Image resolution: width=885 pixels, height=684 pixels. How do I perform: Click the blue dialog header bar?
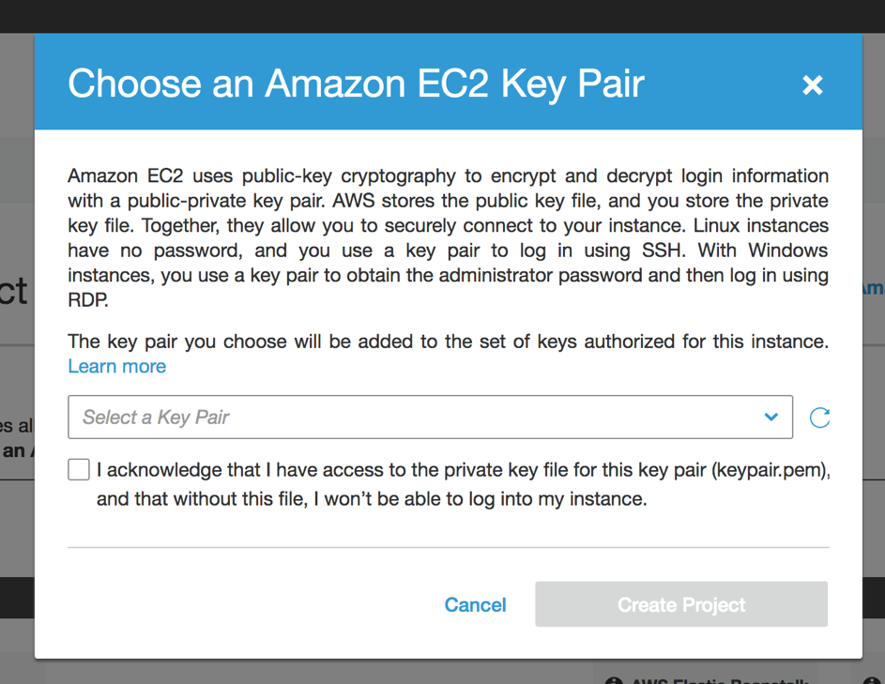tap(449, 82)
